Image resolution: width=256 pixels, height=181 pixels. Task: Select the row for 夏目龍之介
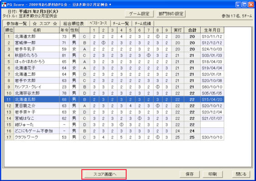coord(114,106)
